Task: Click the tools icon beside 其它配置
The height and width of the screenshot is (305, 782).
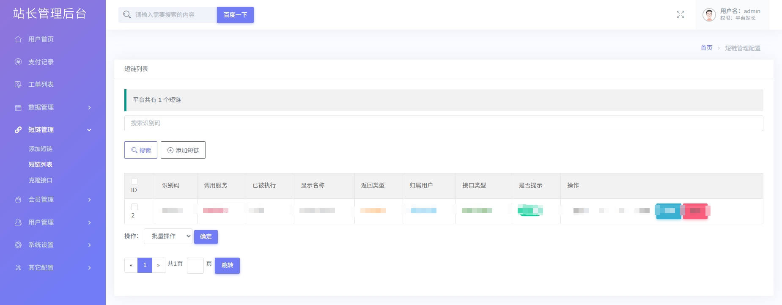Action: (18, 268)
